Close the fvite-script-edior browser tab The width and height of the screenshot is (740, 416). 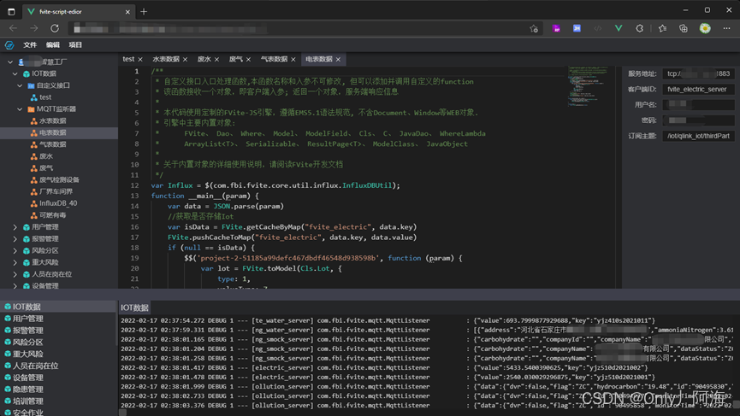(127, 12)
